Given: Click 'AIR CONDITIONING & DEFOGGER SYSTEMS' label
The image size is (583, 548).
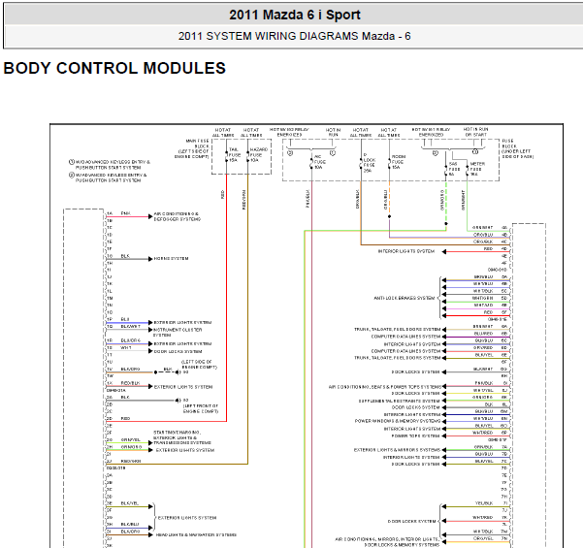Looking at the screenshot, I should (177, 216).
